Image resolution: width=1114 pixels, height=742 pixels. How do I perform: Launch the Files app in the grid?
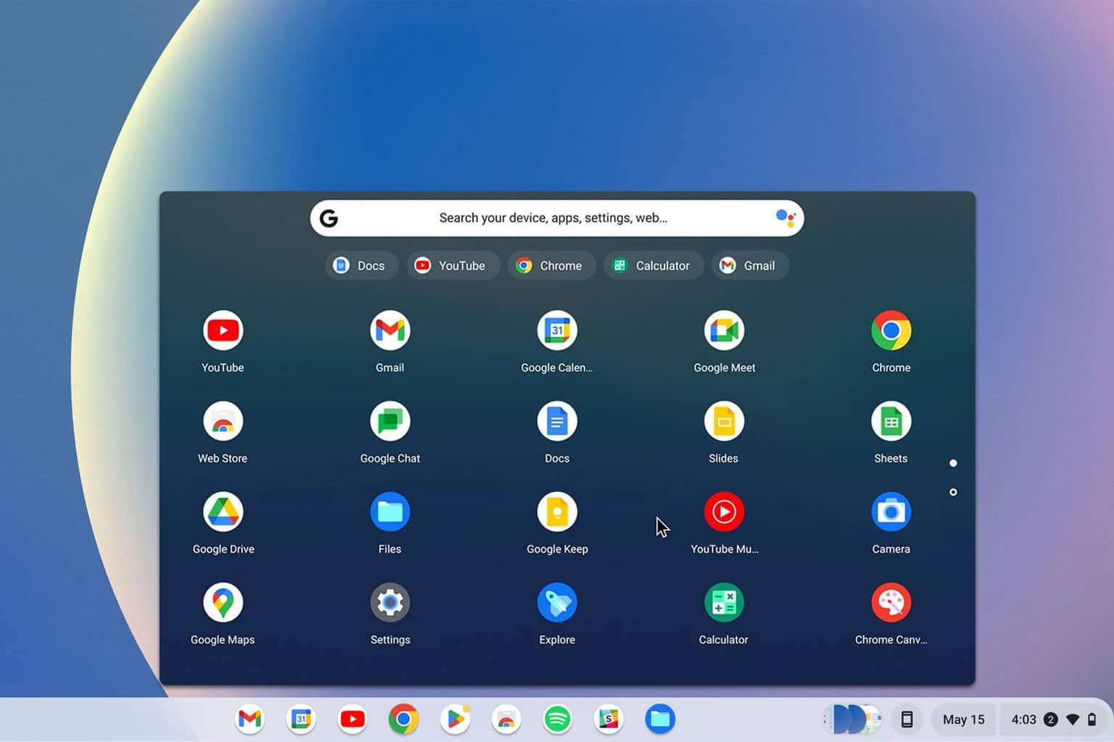coord(390,512)
